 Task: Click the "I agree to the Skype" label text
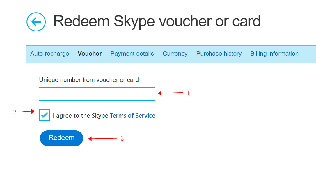[x=80, y=116]
